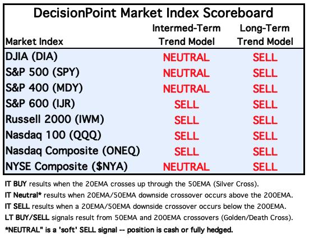
Task: Click the NEUTRAL signal for NYSE Composite
Action: click(x=186, y=167)
